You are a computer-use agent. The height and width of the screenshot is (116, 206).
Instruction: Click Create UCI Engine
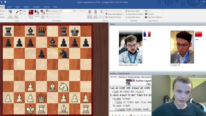pos(113,17)
